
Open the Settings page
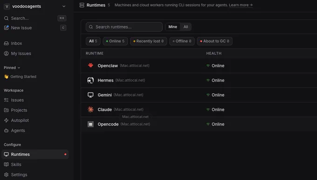tap(35, 174)
